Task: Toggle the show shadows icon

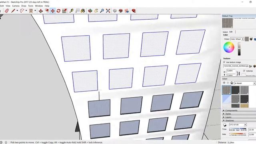Action: pos(225,125)
